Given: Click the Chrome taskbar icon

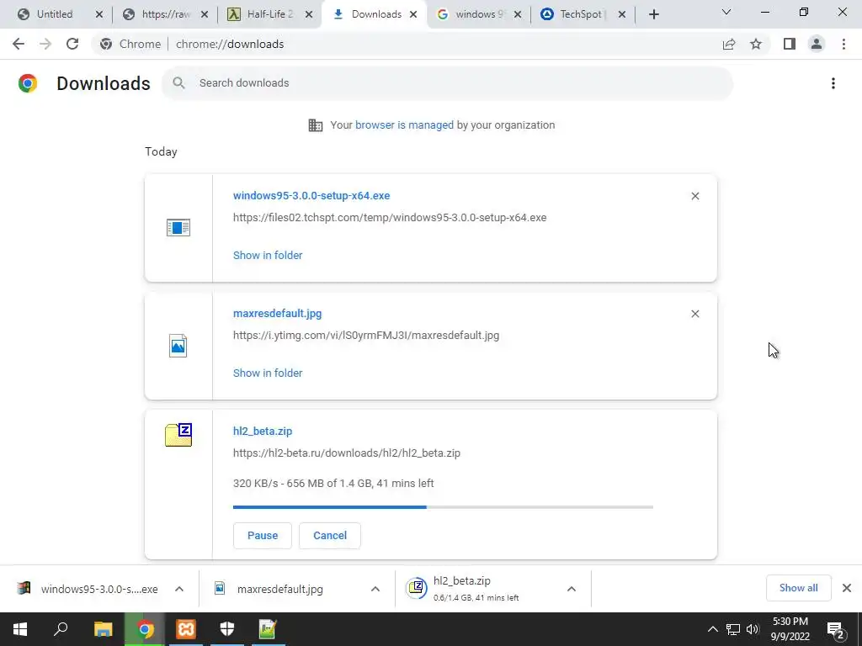Looking at the screenshot, I should click(x=145, y=629).
